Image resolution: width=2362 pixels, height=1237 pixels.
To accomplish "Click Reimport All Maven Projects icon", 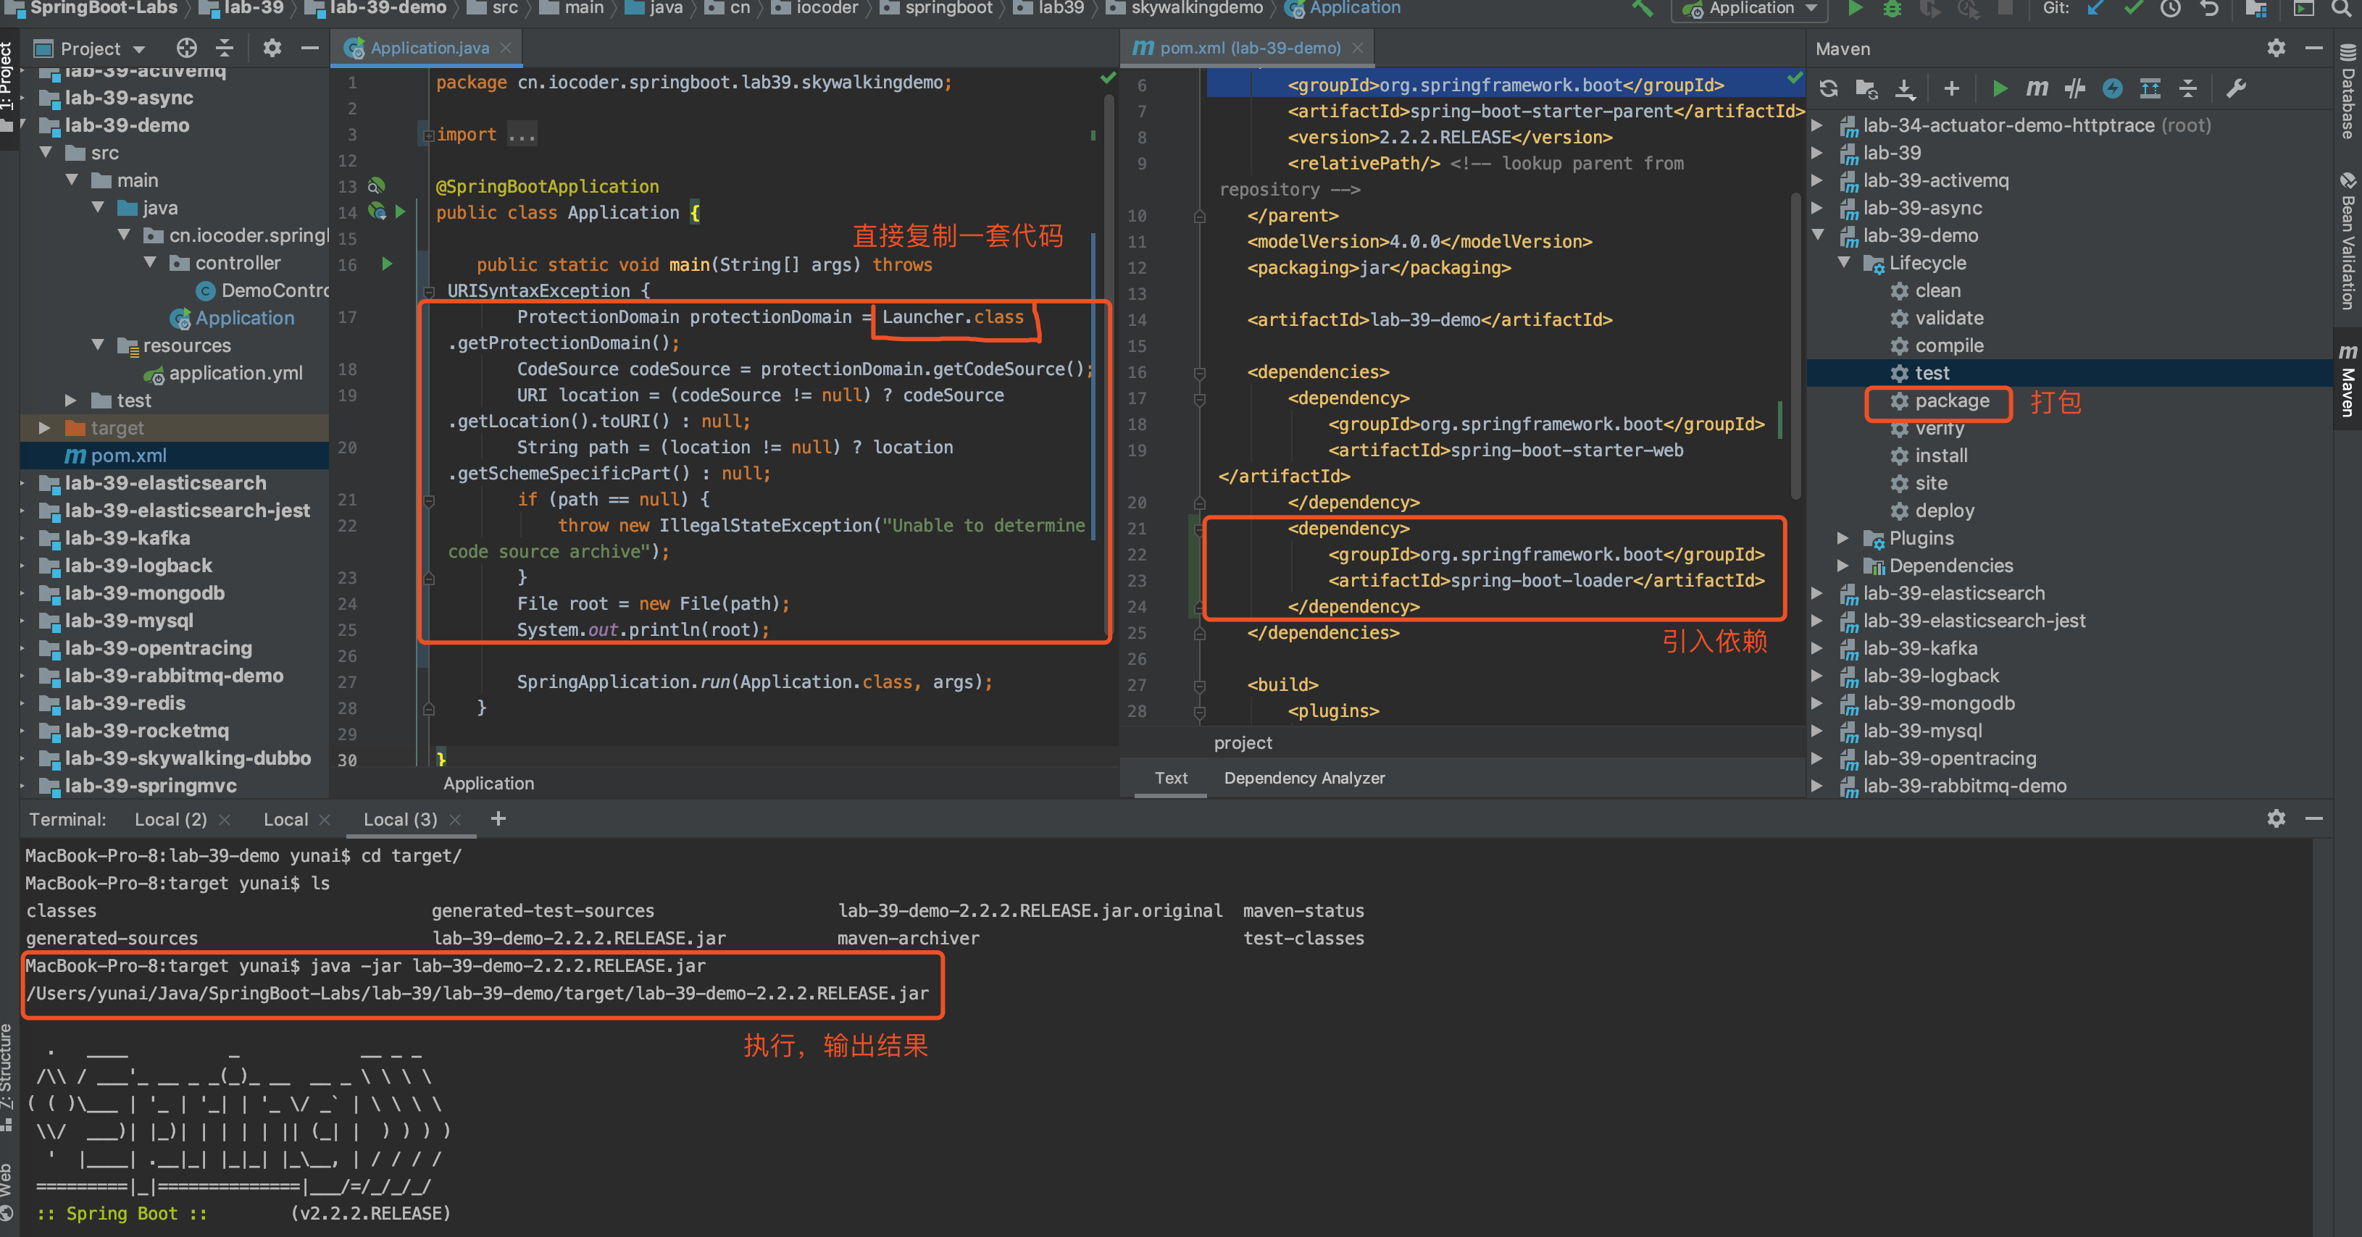I will (x=1828, y=89).
